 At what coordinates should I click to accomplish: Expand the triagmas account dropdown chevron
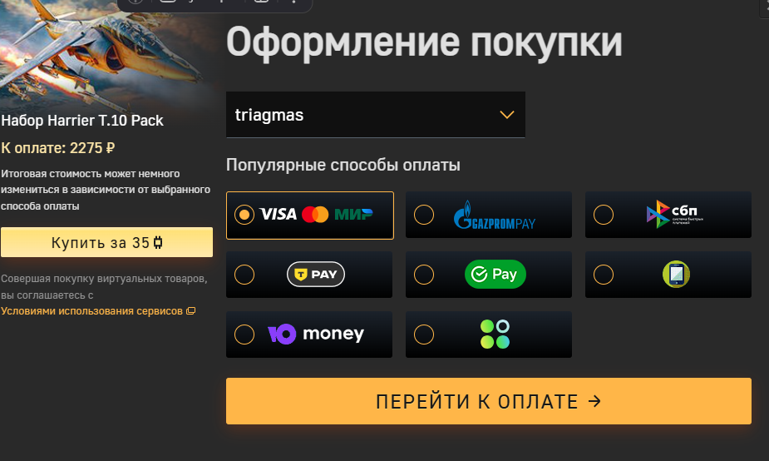(x=506, y=115)
